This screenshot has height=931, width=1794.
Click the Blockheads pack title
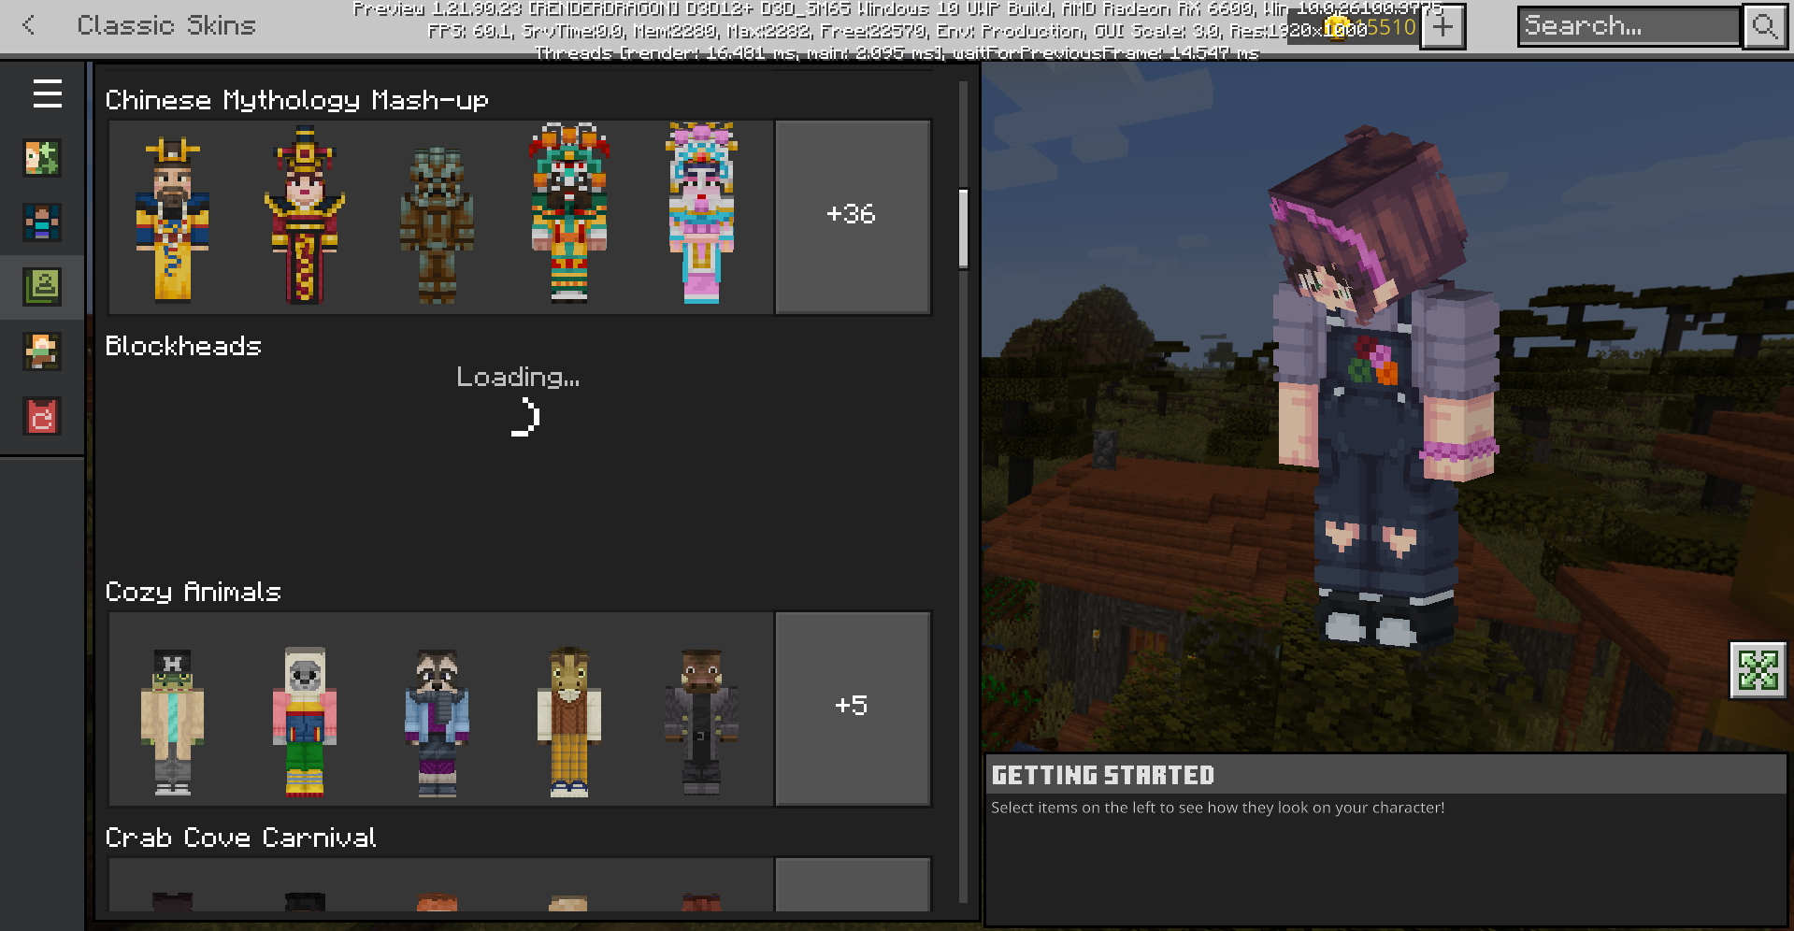(x=183, y=346)
